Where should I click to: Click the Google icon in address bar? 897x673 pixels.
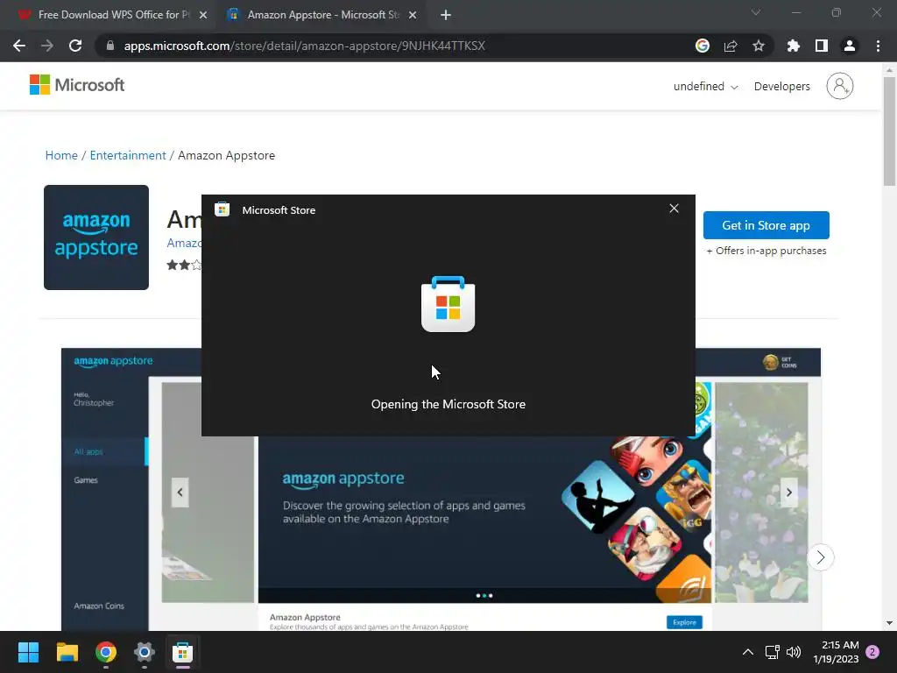[x=702, y=46]
